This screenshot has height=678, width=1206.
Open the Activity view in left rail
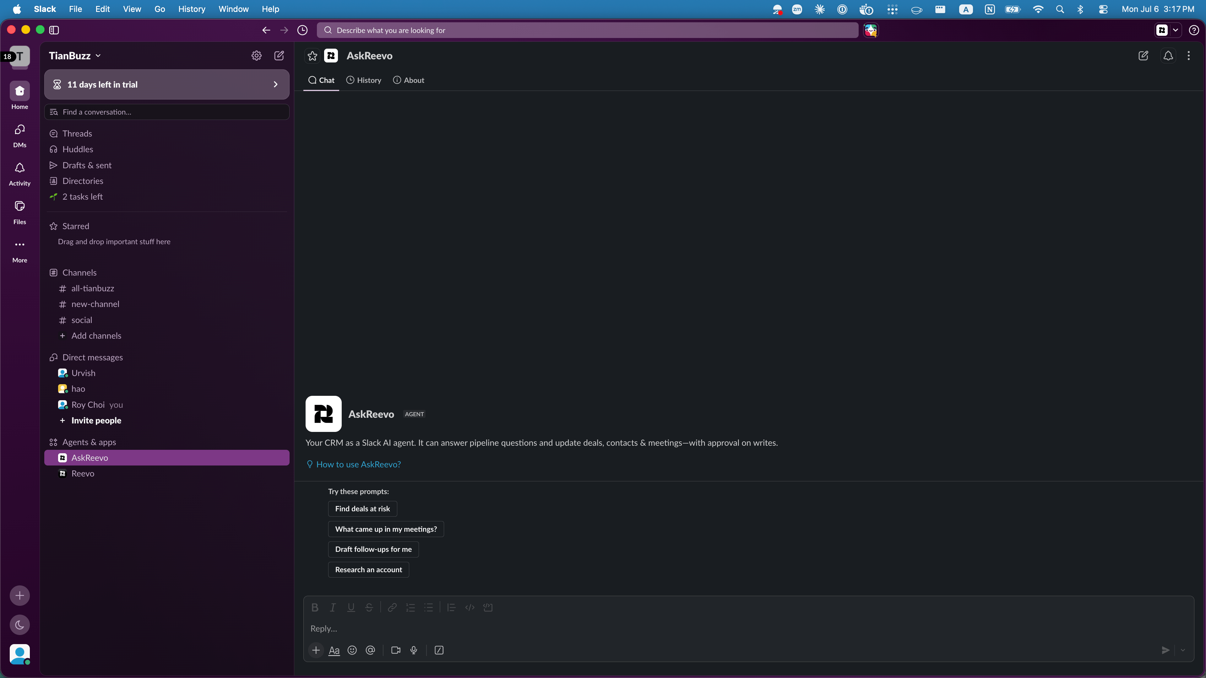tap(20, 174)
